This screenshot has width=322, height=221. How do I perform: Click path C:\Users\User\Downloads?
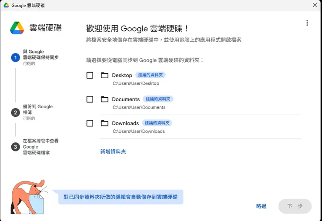pyautogui.click(x=139, y=131)
